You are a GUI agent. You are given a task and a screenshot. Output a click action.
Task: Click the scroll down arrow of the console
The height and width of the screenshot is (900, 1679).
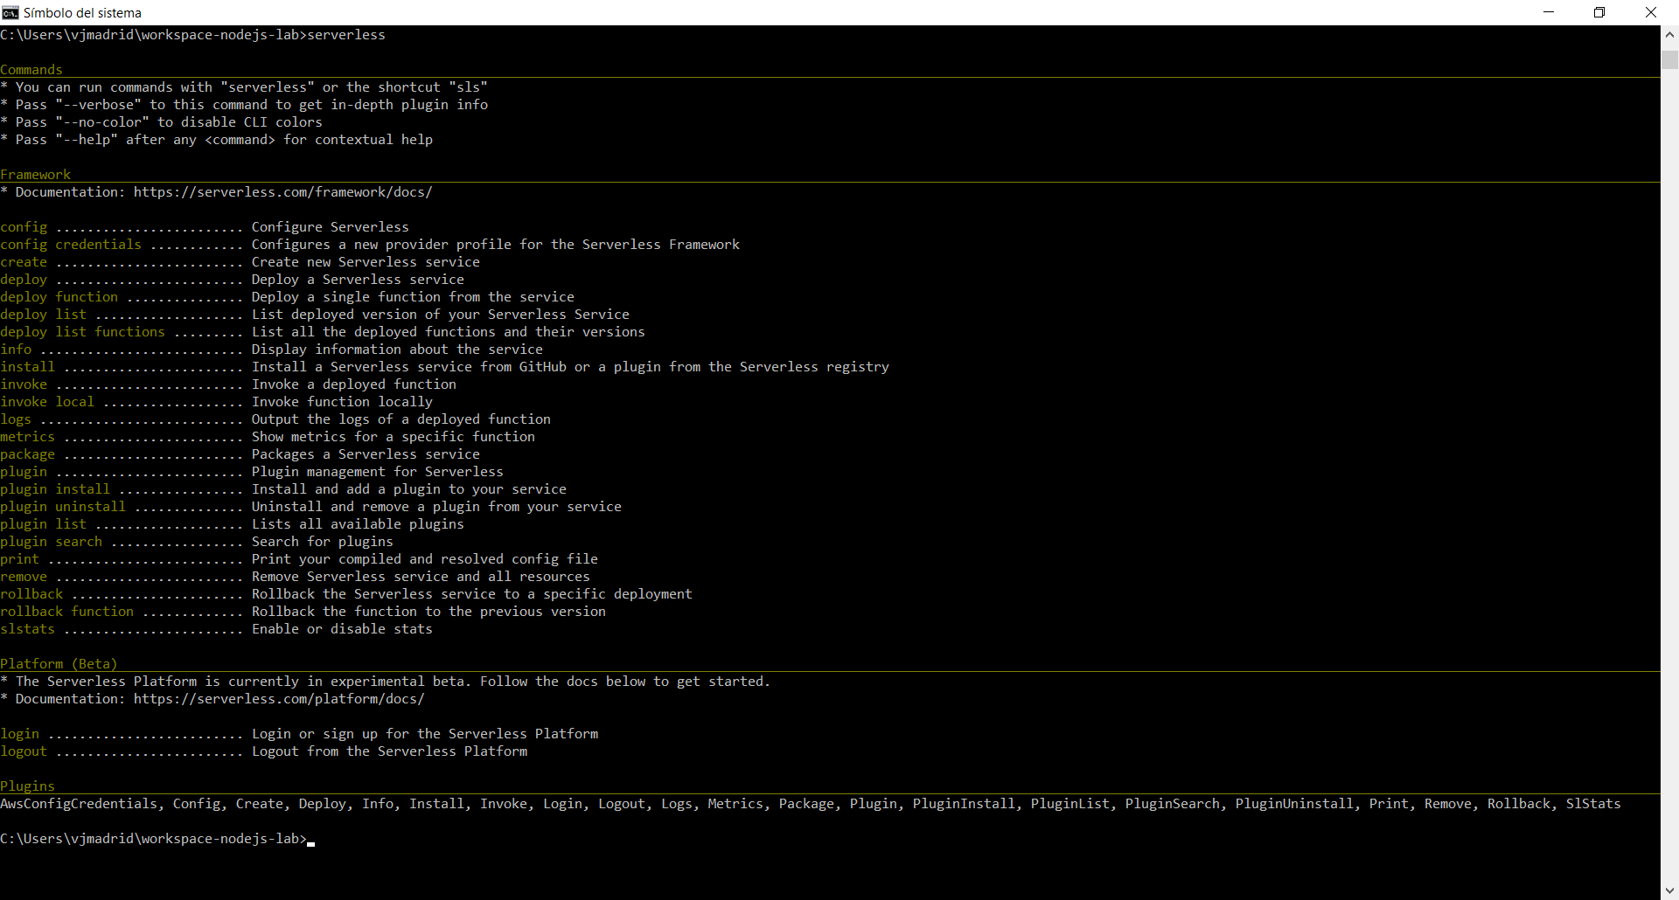1669,891
